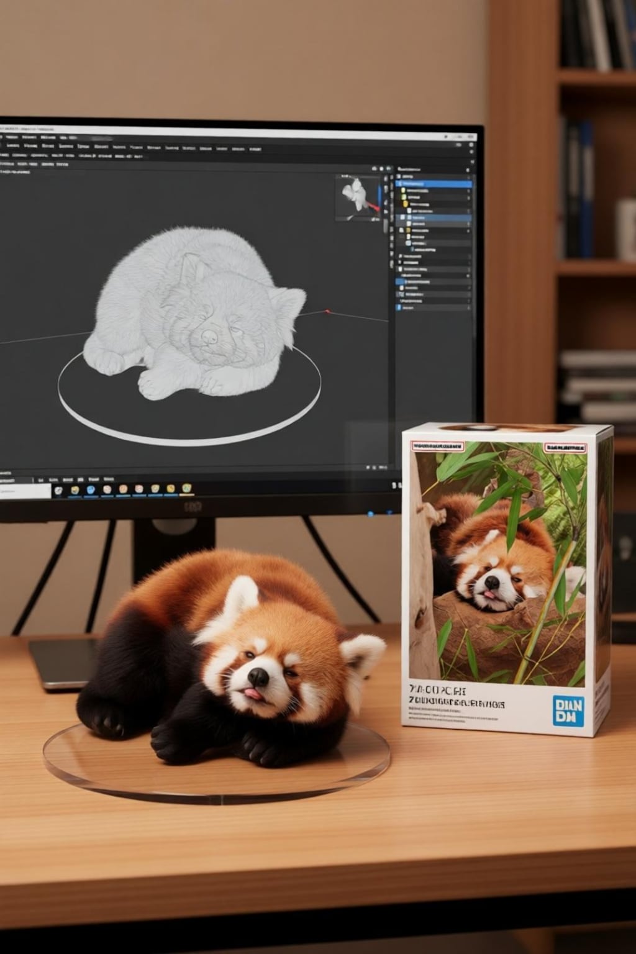Viewport: 636px width, 954px height.
Task: Select the blue material node icon near the outliner bottom
Action: coord(400,308)
